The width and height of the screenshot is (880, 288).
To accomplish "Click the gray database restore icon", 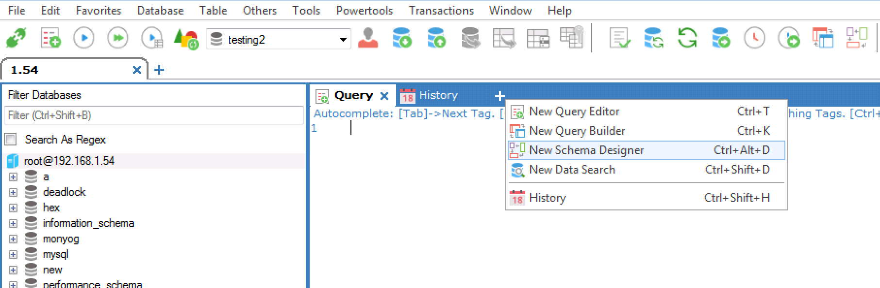I will point(470,38).
